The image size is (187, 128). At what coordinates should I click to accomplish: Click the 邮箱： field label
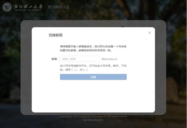pyautogui.click(x=55, y=59)
